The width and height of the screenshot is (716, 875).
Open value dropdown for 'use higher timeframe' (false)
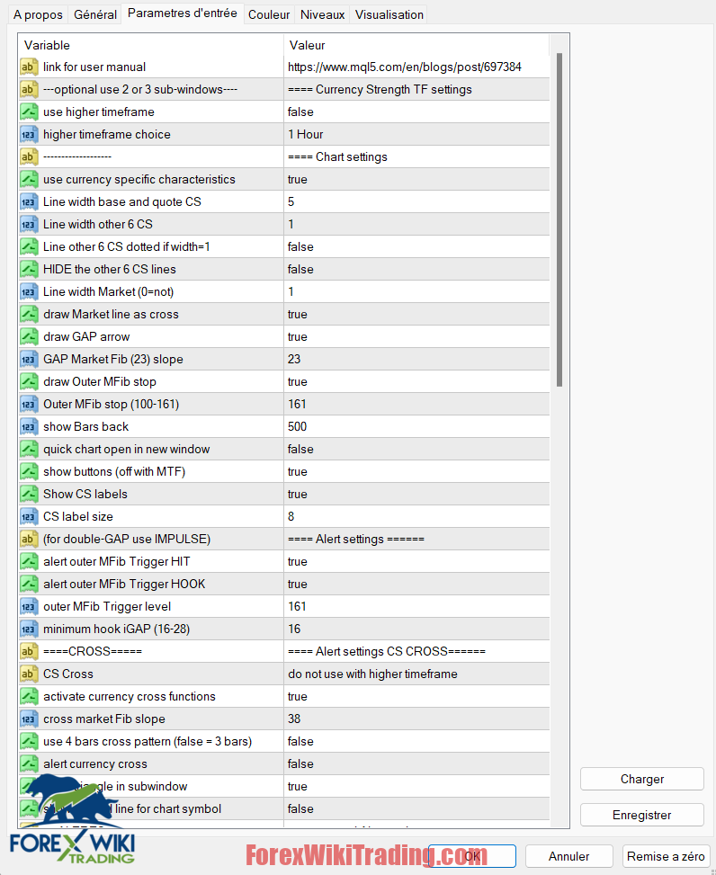(x=416, y=112)
